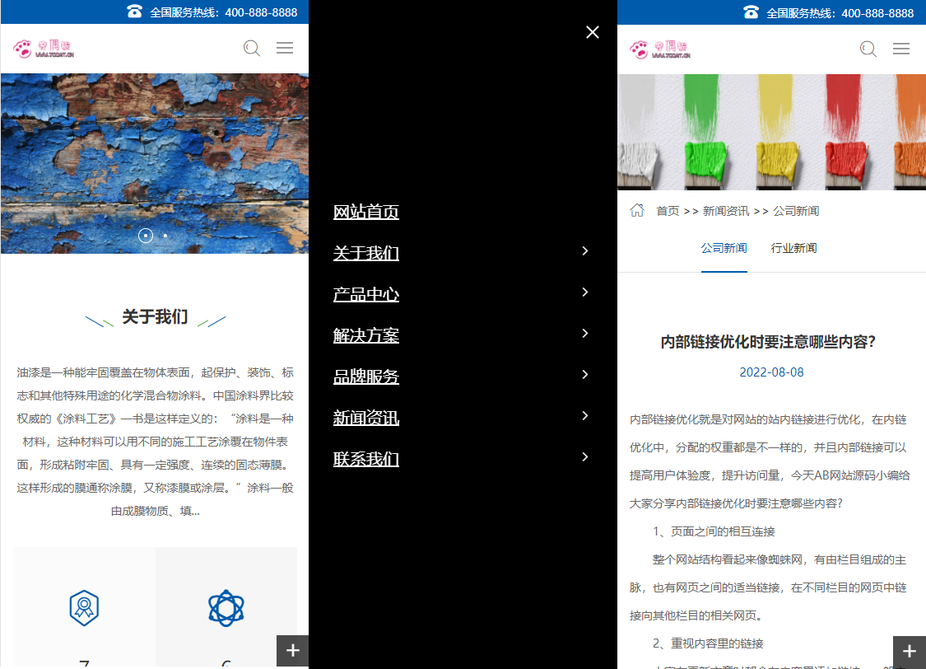Click the telephone icon in left top bar

click(x=135, y=12)
